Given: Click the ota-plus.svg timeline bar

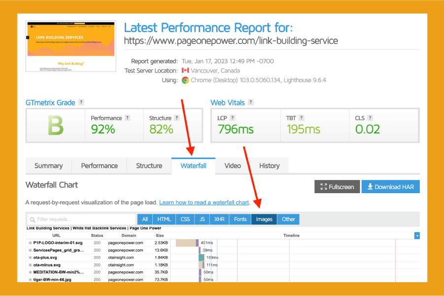Looking at the screenshot, I should [201, 258].
